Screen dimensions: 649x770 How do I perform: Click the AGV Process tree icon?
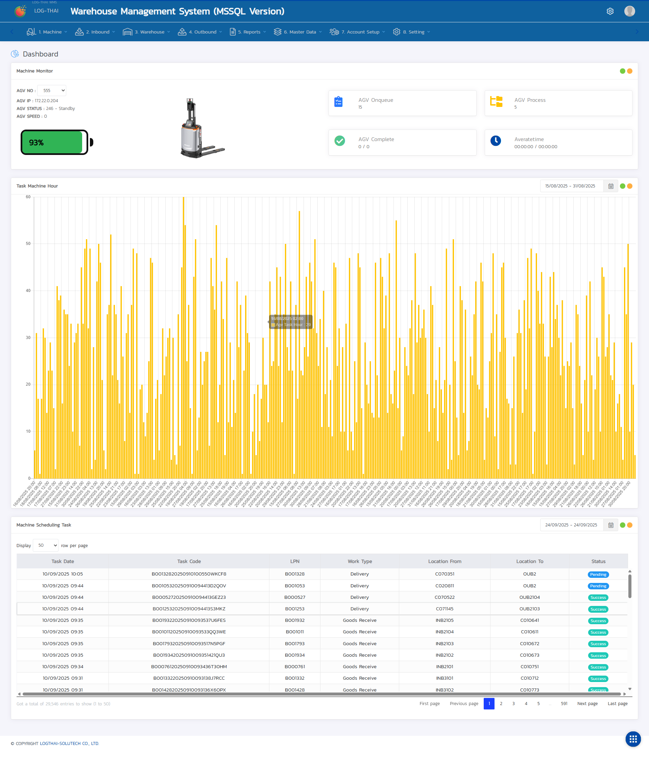coord(496,101)
